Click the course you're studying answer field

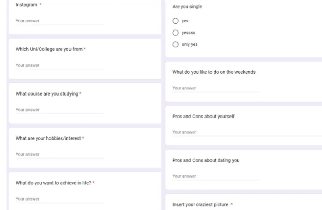(x=59, y=110)
